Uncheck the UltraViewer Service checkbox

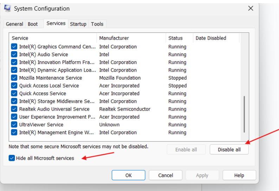tap(14, 125)
